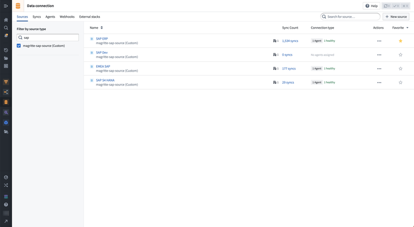Open actions menu for SAP S4 HANA
This screenshot has height=227, width=414.
click(379, 83)
